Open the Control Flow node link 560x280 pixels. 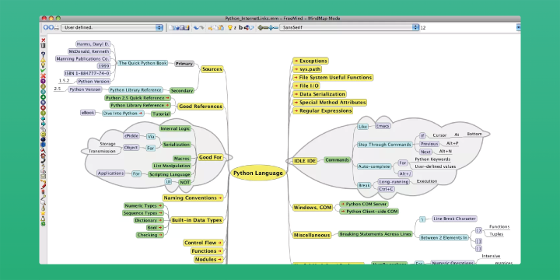(x=203, y=243)
